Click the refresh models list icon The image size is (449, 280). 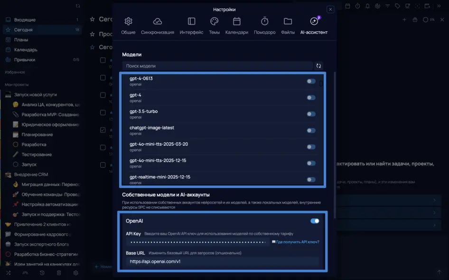coord(318,66)
